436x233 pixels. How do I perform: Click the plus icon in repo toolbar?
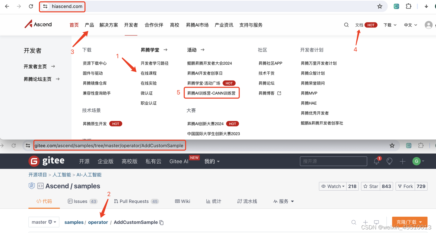click(x=365, y=222)
